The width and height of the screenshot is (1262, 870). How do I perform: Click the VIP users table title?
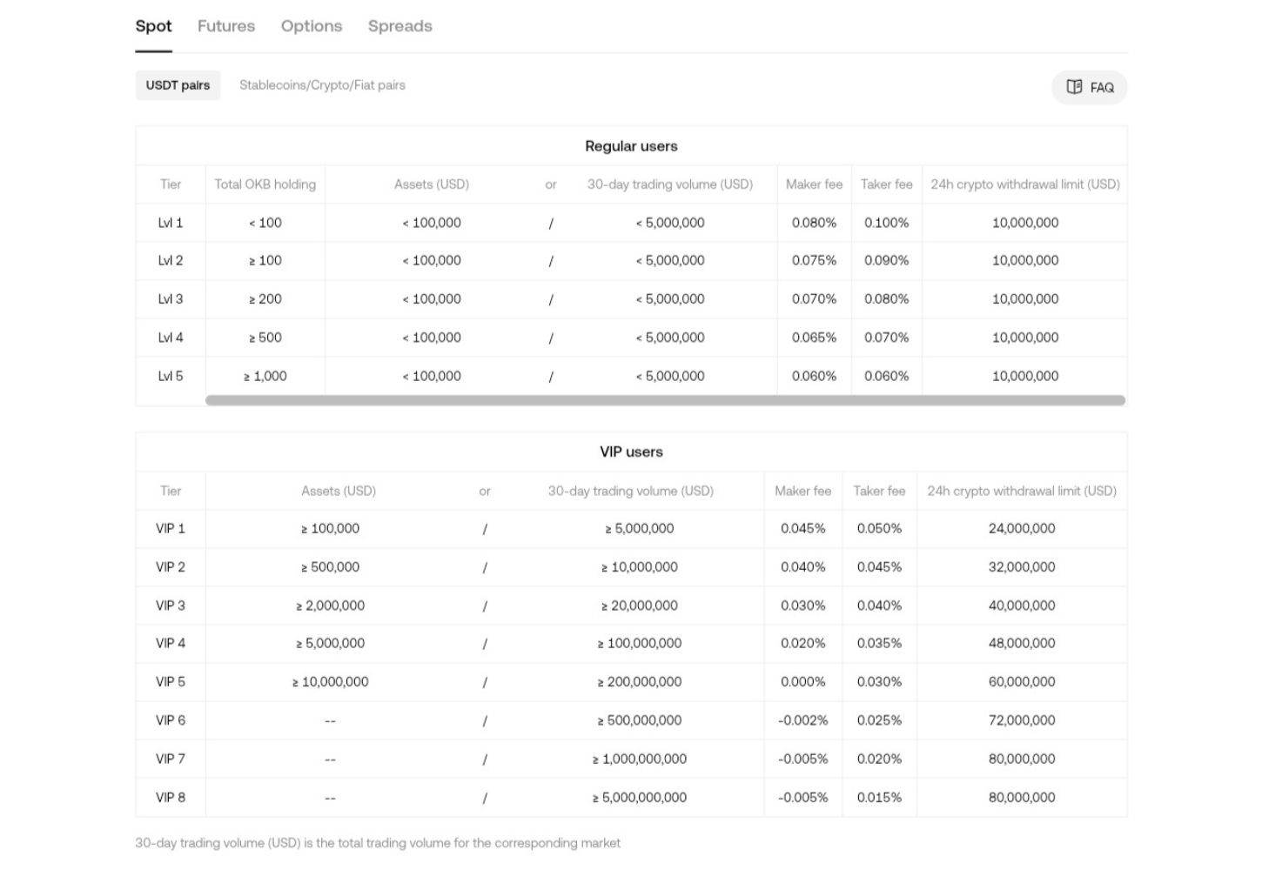tap(631, 452)
